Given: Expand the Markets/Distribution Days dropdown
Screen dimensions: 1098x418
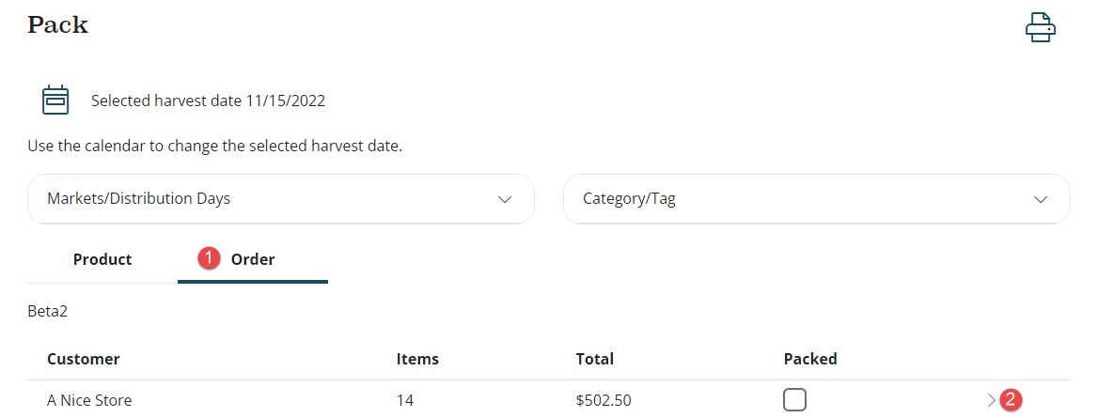Looking at the screenshot, I should 281,199.
